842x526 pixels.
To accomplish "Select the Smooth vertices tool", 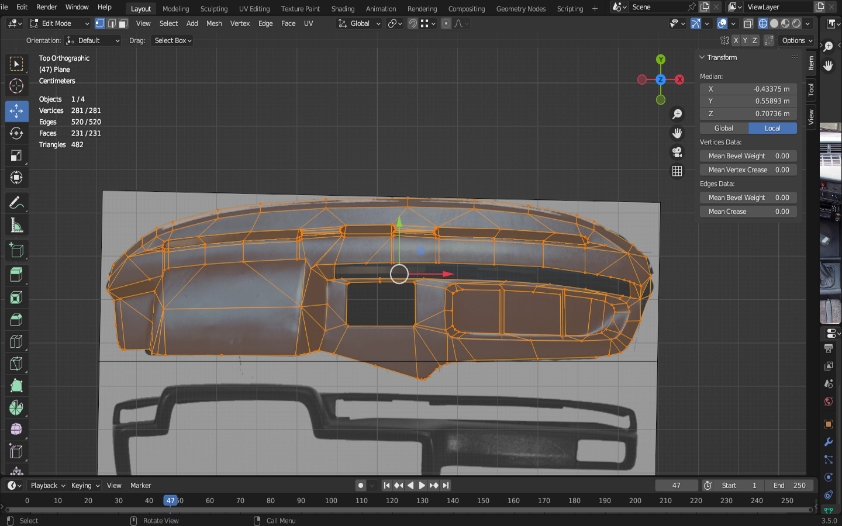I will (x=16, y=430).
